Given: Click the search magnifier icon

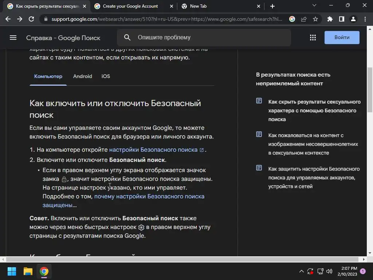Looking at the screenshot, I should tap(127, 38).
